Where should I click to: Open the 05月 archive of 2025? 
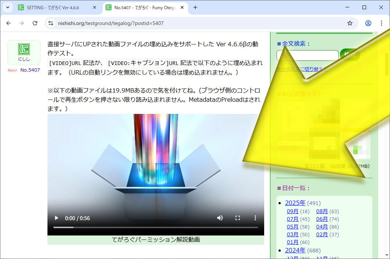coord(292,227)
